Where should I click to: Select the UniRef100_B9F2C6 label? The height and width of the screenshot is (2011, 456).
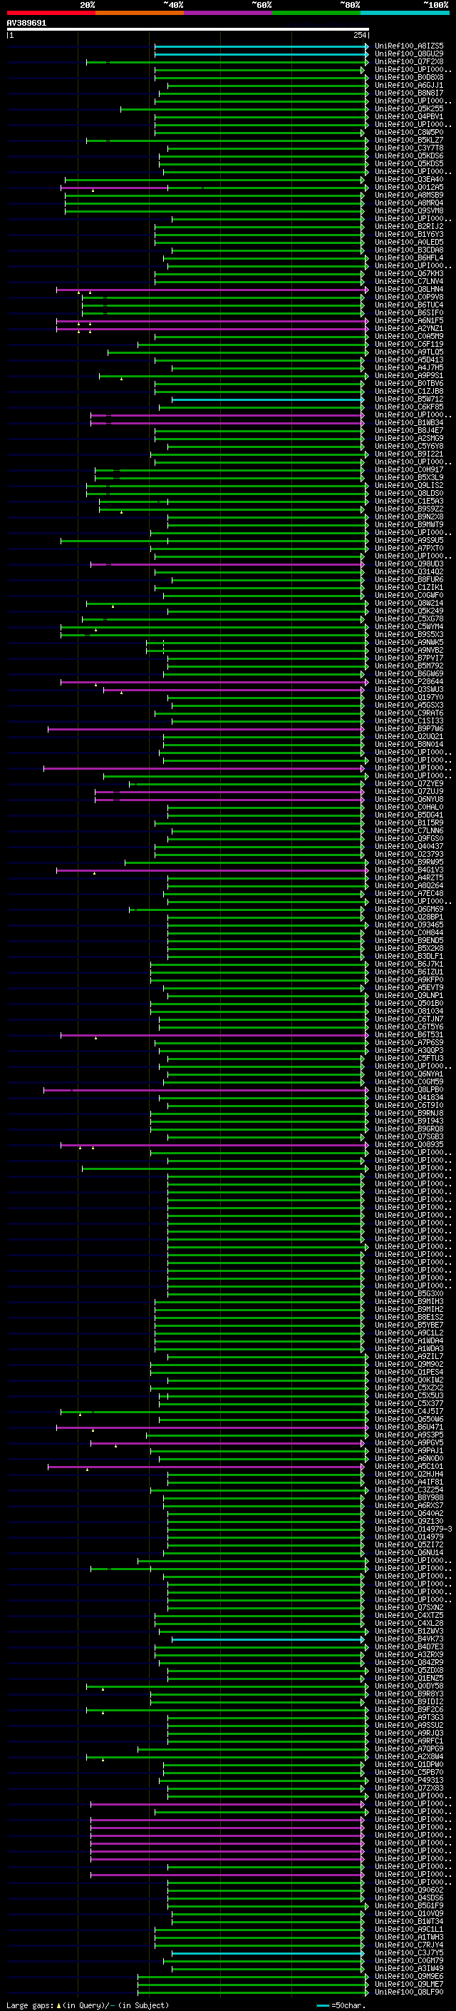pyautogui.click(x=409, y=1710)
